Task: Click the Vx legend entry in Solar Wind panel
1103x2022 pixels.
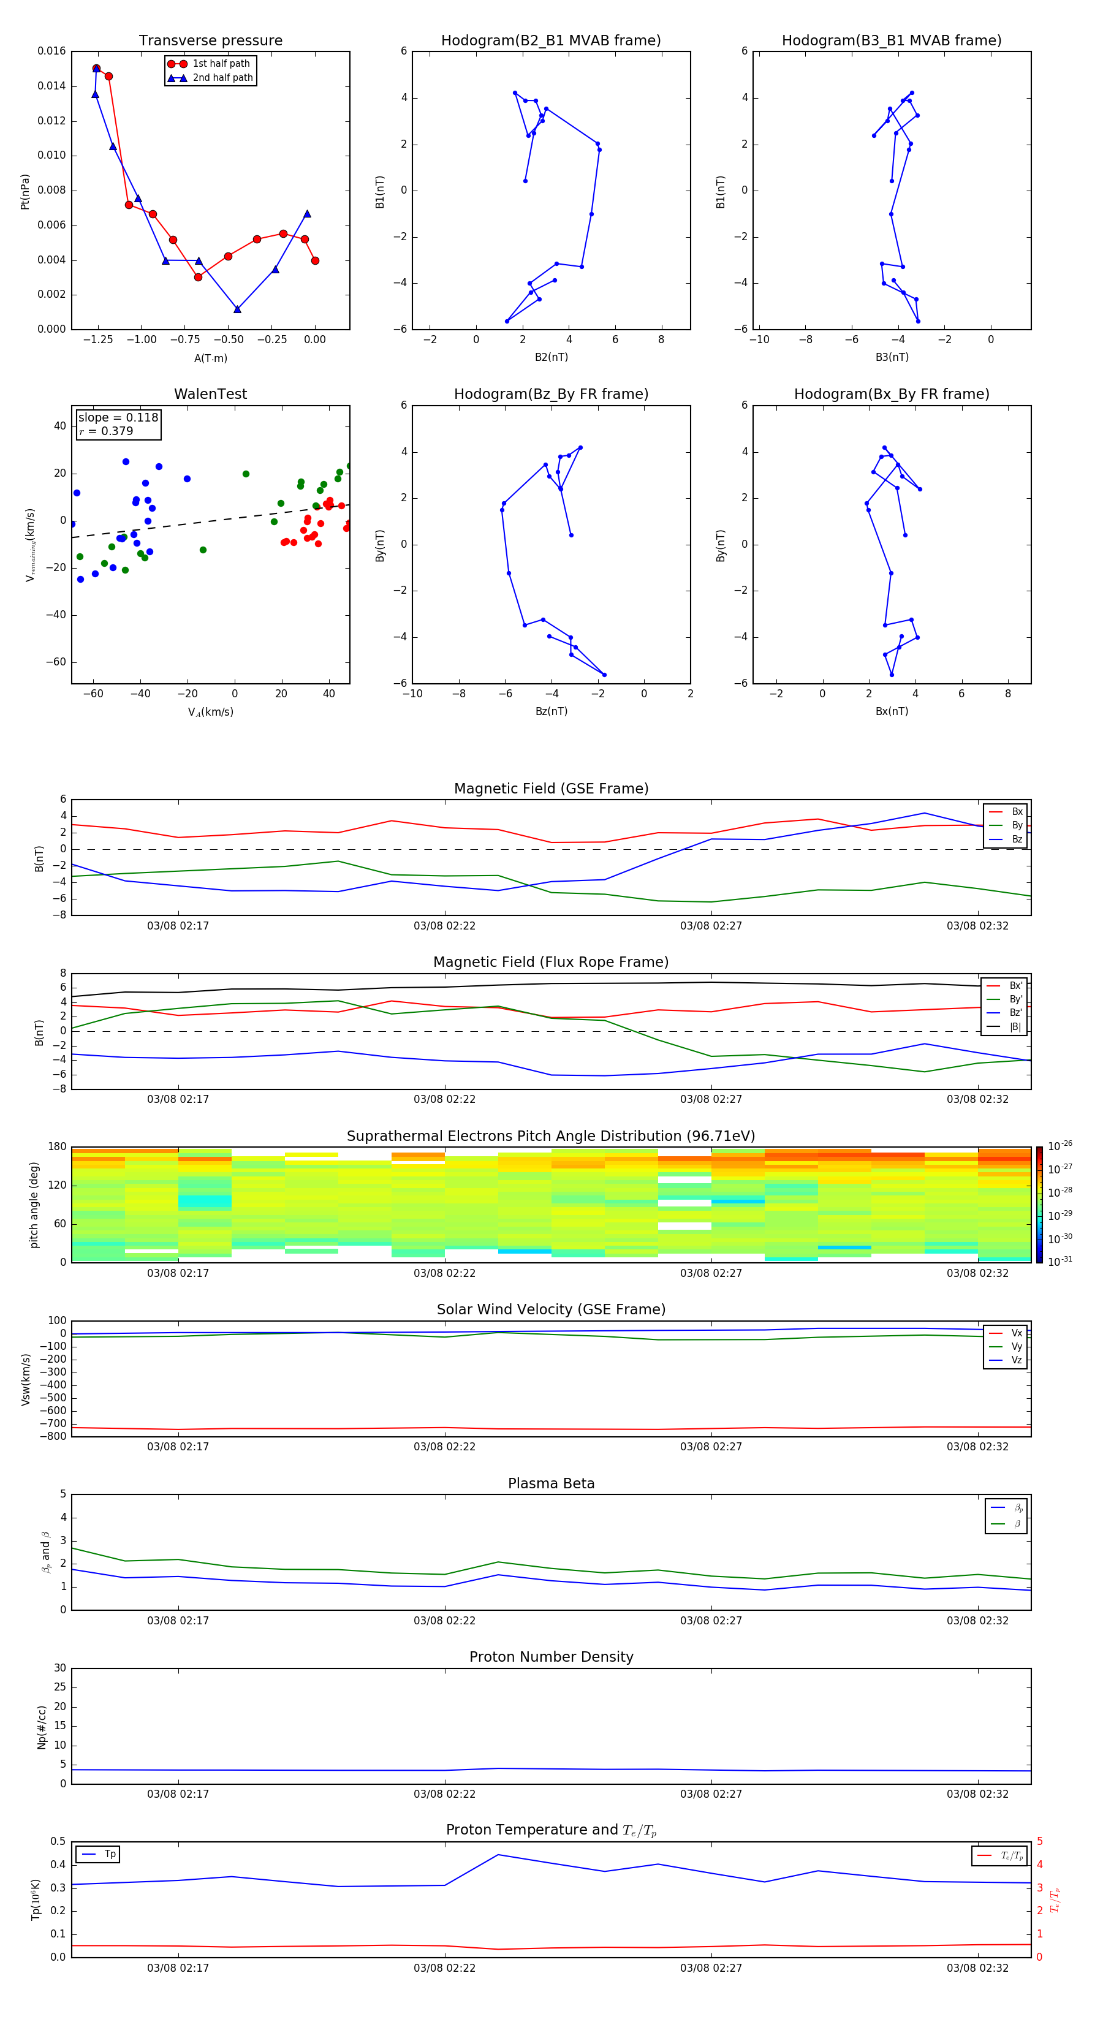Action: click(x=1006, y=1333)
